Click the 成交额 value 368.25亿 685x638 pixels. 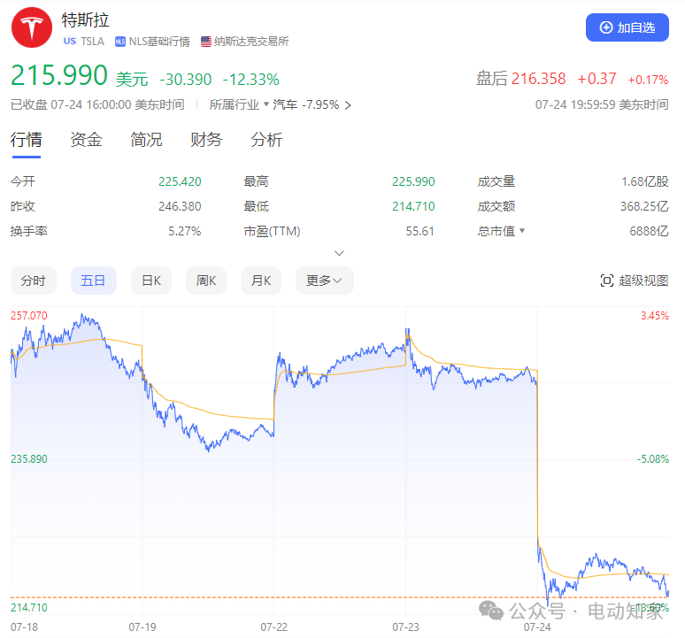(644, 206)
